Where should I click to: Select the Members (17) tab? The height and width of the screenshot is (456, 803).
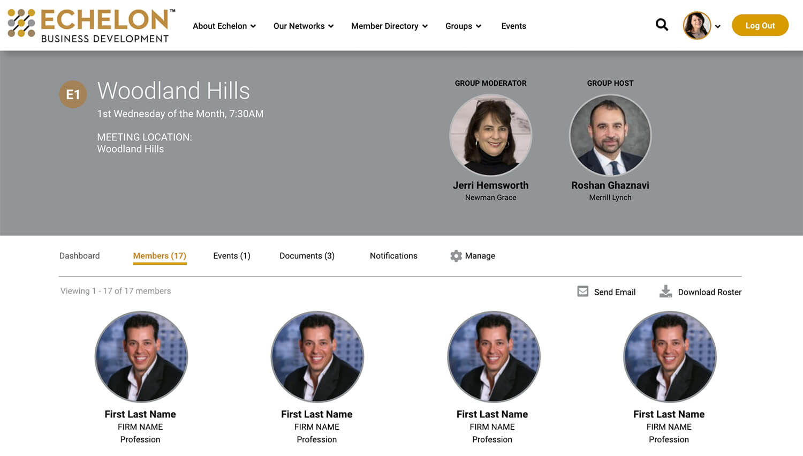(x=160, y=256)
